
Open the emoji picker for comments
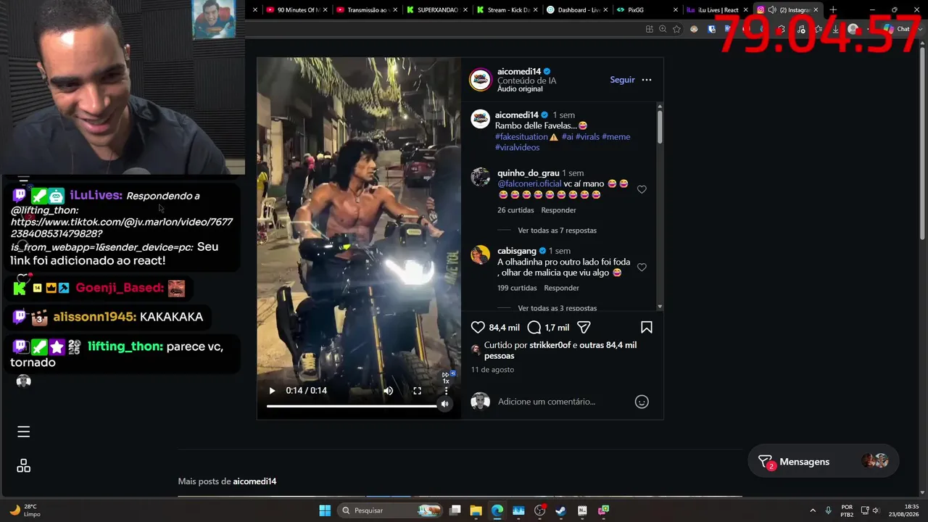coord(642,402)
